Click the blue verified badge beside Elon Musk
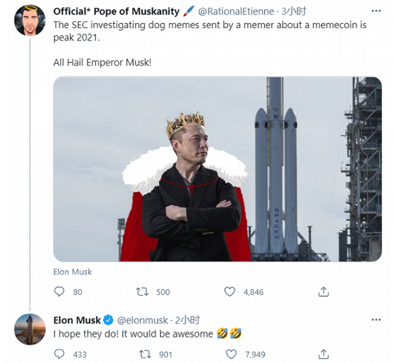Viewport: 393px width, 363px height. coord(108,320)
